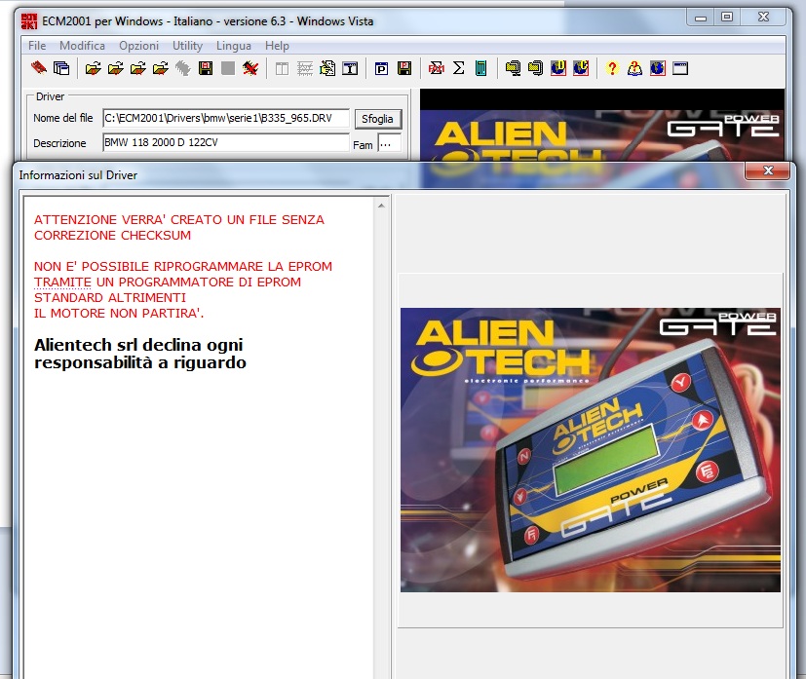The image size is (806, 679).
Task: Click the first of four open-folder icons
Action: coord(93,68)
